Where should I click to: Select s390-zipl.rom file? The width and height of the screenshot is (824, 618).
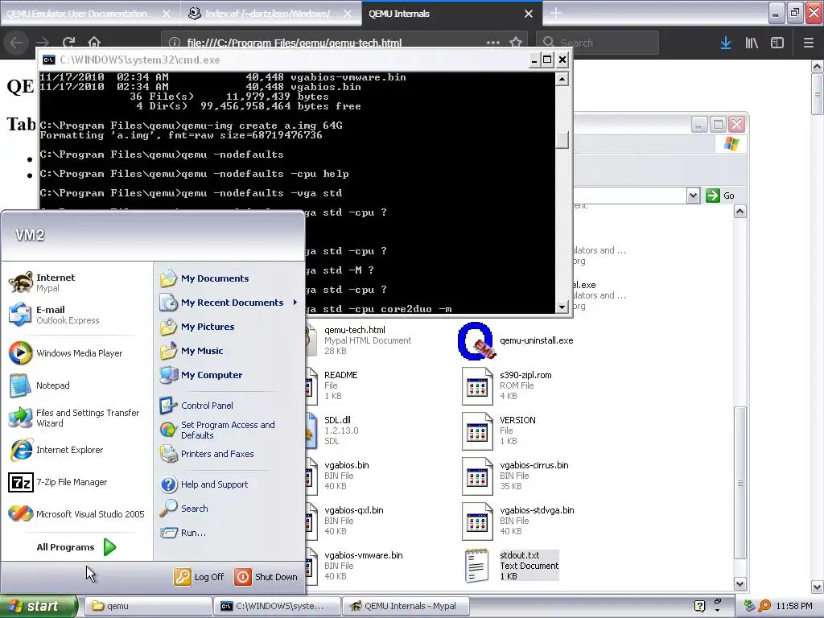click(507, 385)
